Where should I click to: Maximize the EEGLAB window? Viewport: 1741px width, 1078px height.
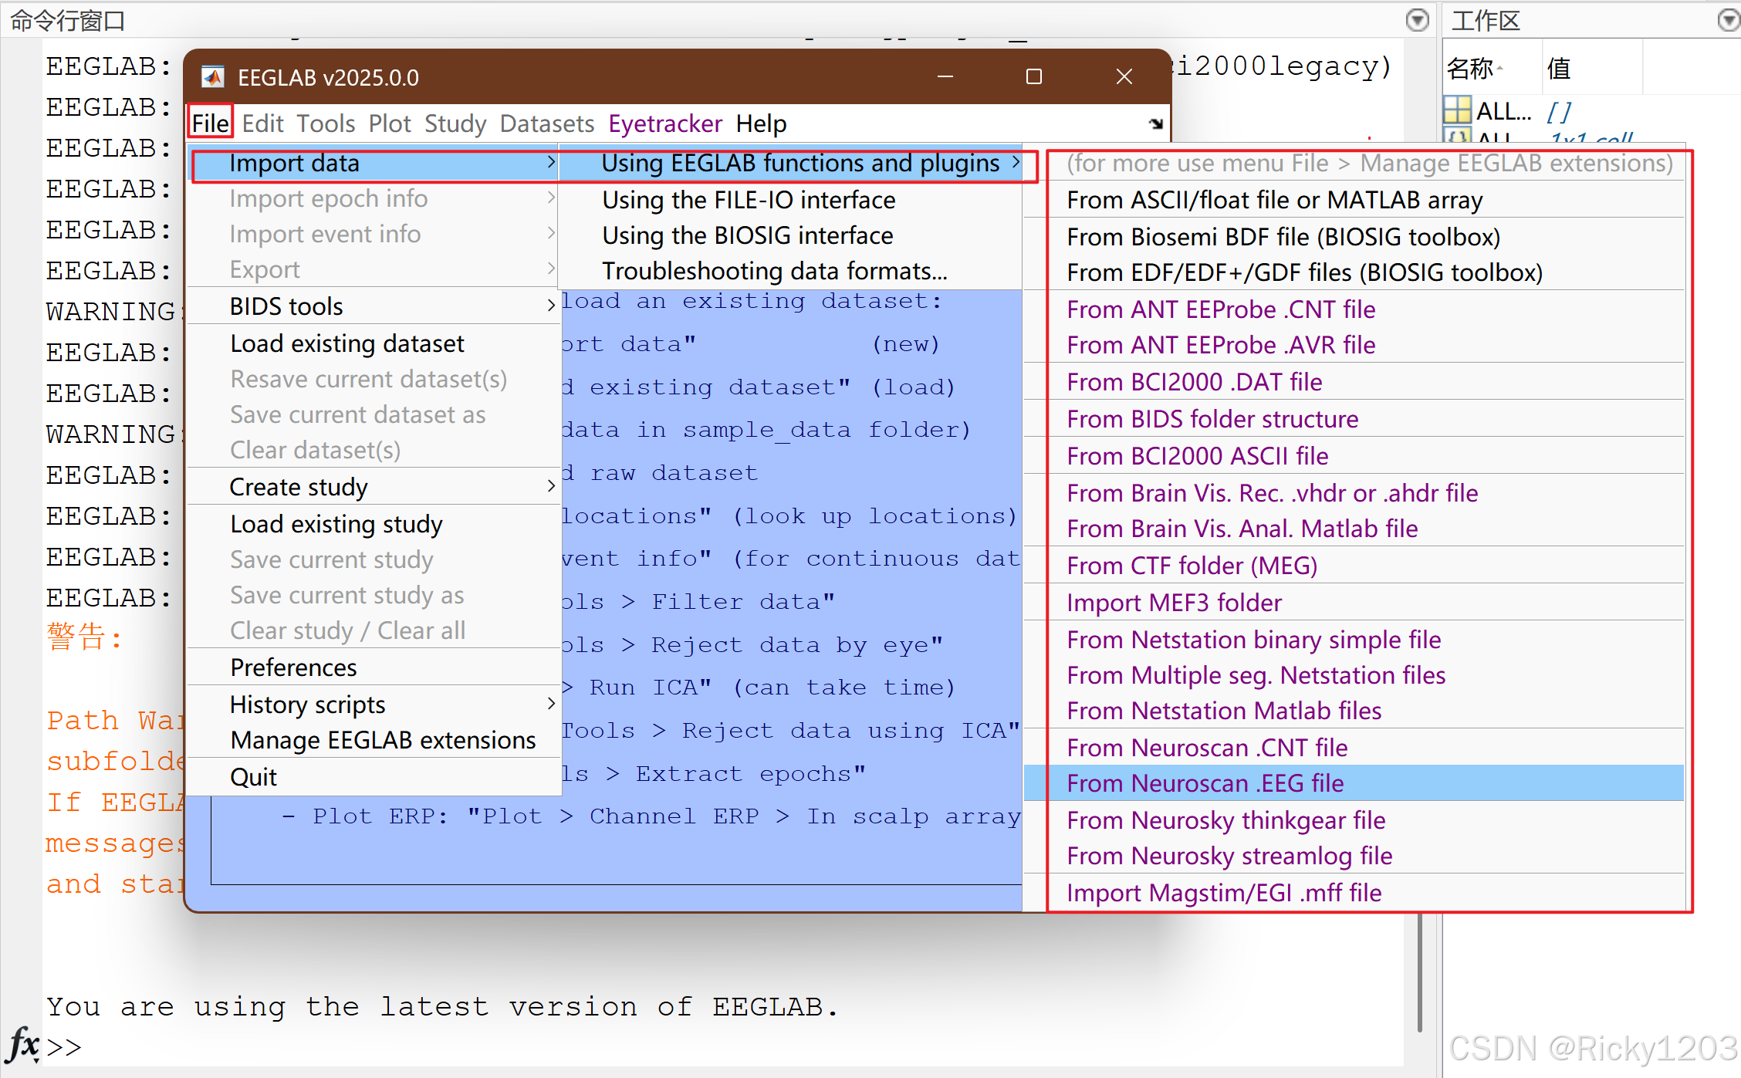tap(1033, 76)
